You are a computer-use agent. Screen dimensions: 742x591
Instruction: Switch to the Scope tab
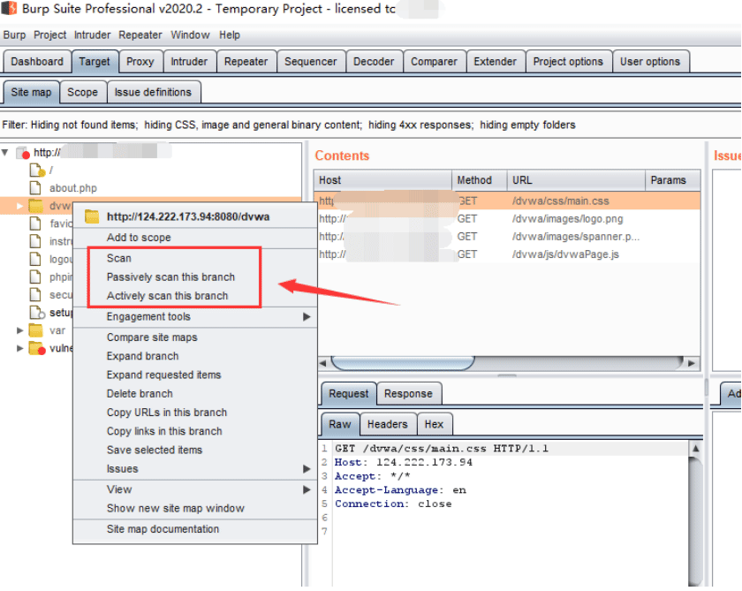82,92
